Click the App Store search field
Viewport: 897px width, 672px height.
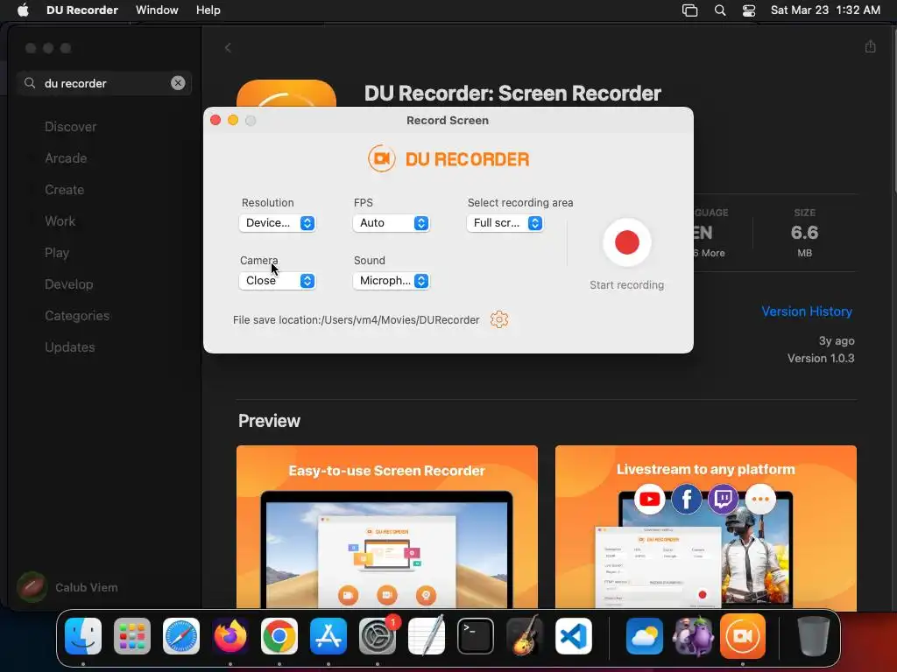[x=103, y=83]
